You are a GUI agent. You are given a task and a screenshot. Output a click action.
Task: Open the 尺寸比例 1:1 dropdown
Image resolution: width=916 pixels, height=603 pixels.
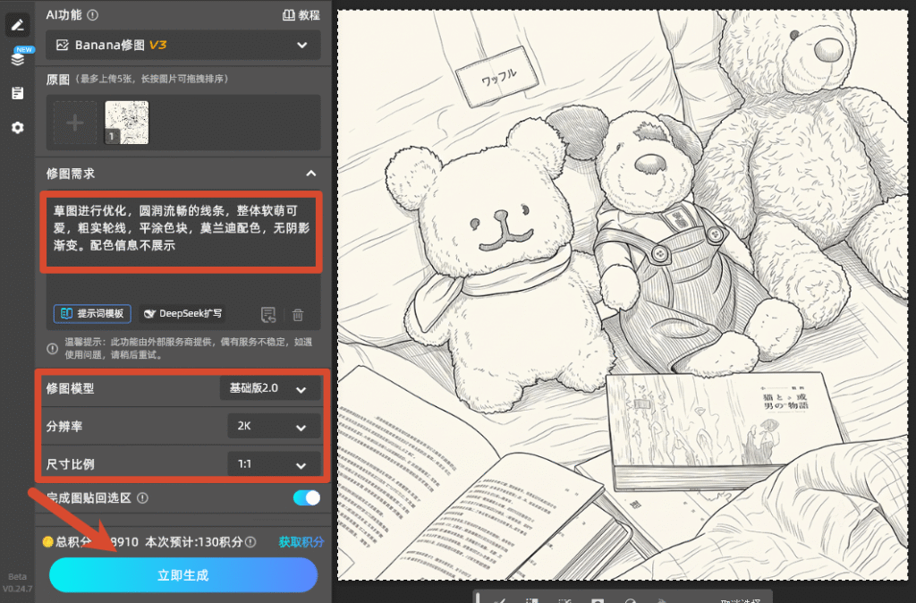tap(274, 464)
